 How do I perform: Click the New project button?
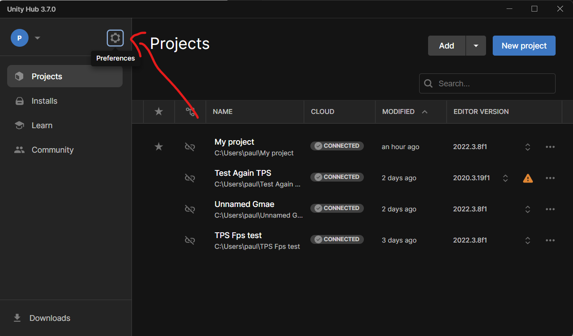524,46
